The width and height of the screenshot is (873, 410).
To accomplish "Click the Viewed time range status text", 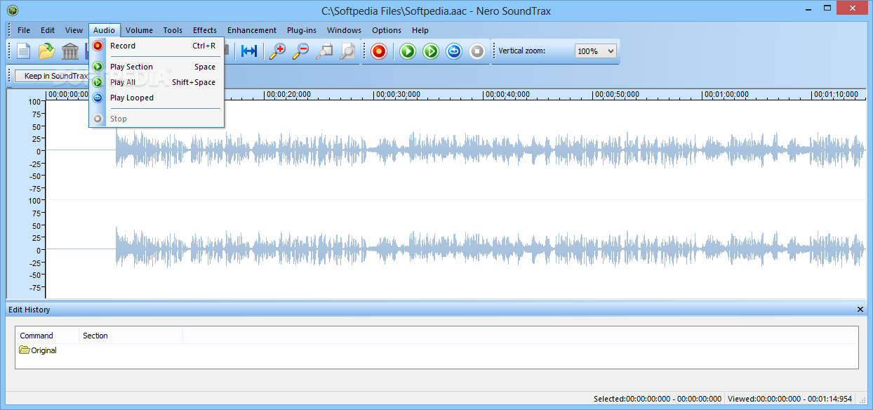I will [789, 399].
